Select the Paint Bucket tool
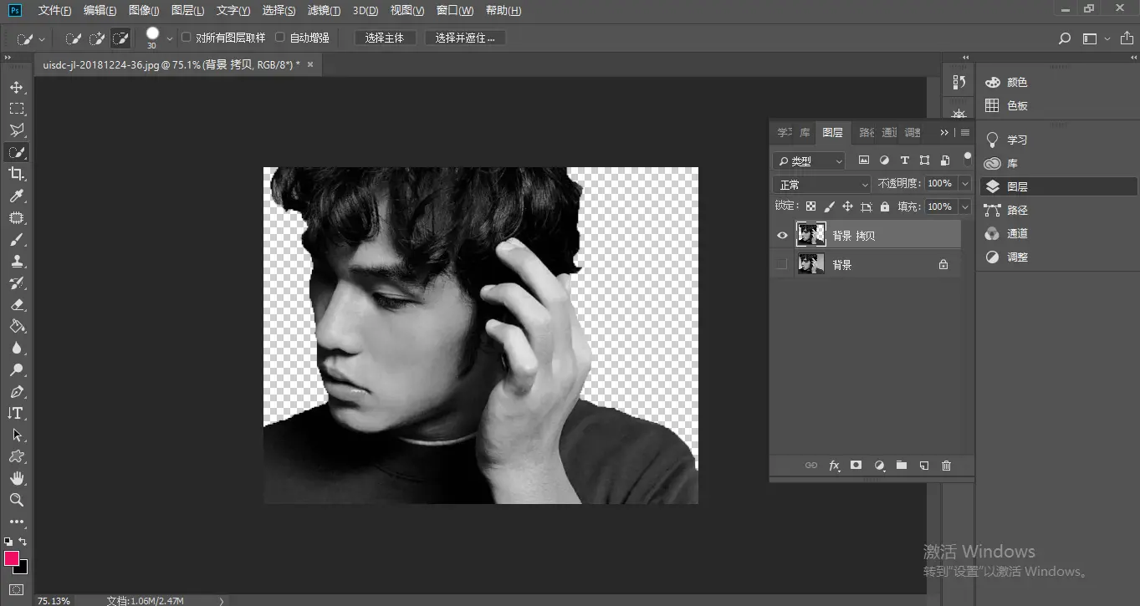 [x=17, y=326]
